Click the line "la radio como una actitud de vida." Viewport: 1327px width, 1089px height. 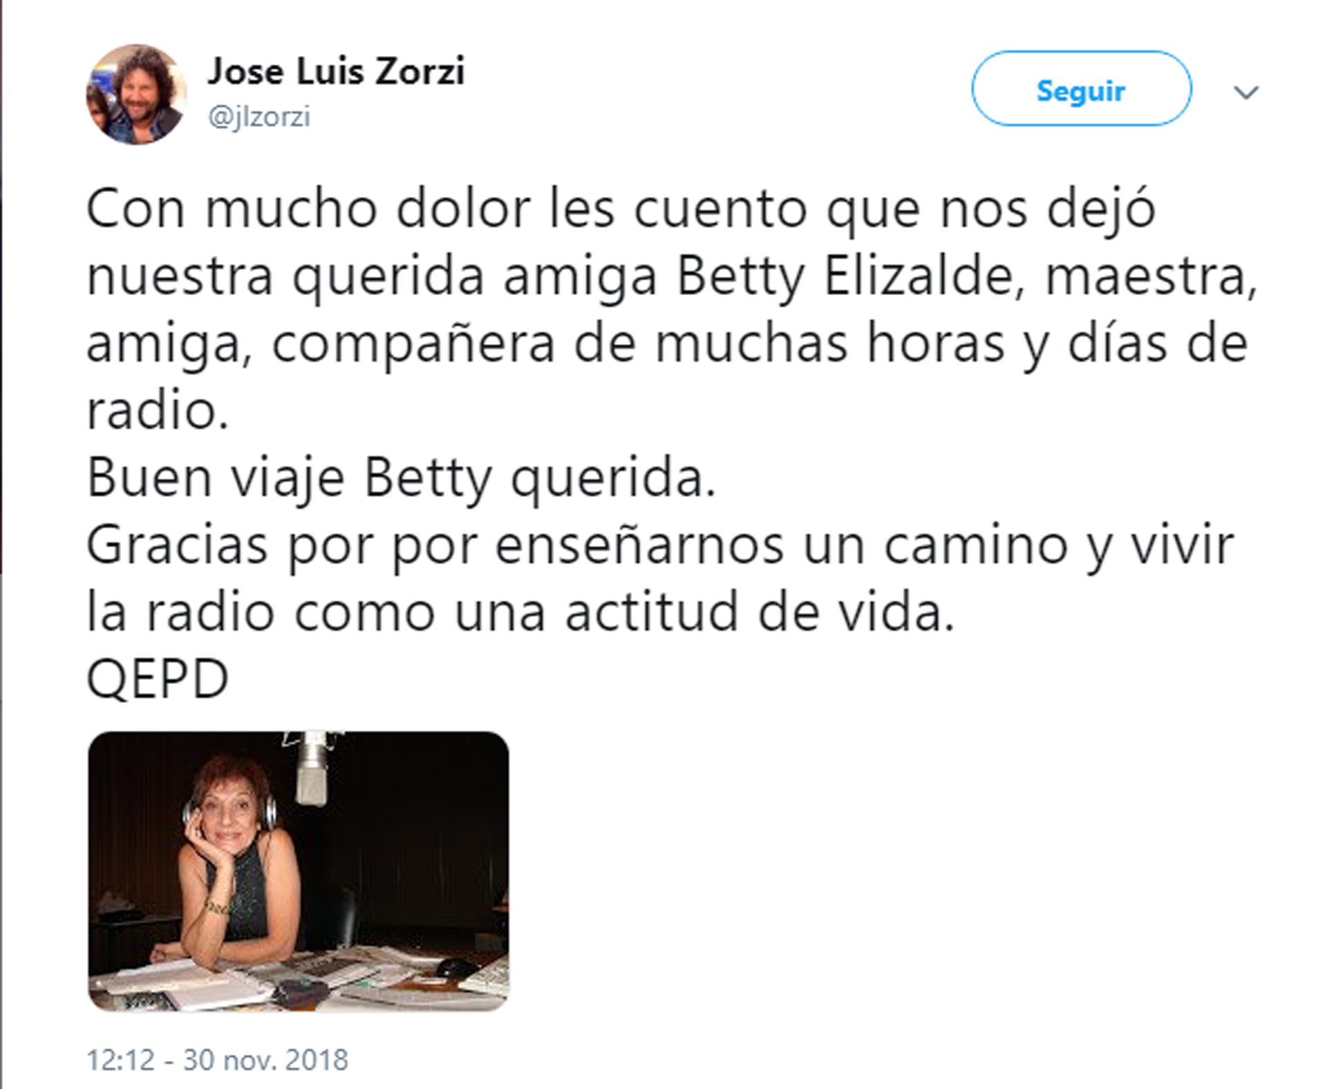click(520, 612)
